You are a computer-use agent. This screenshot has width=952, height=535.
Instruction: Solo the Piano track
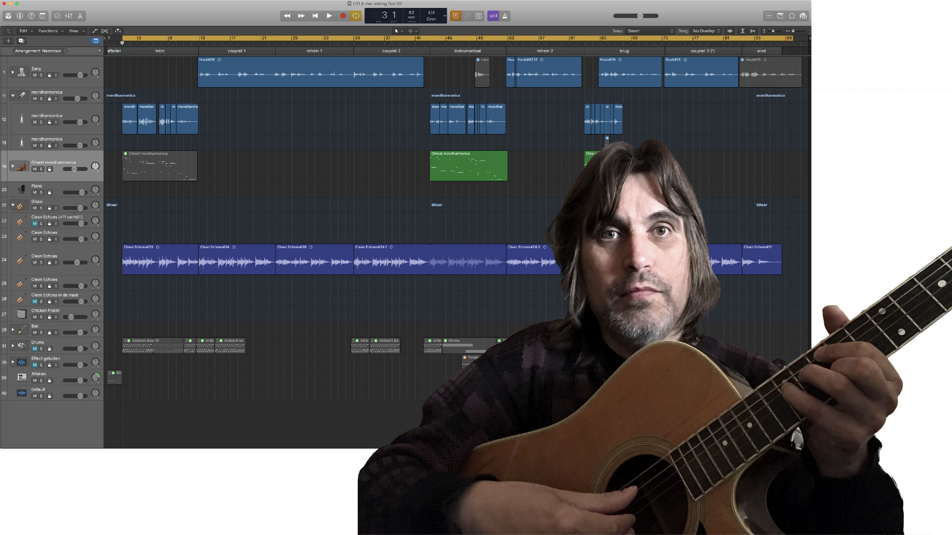(41, 192)
